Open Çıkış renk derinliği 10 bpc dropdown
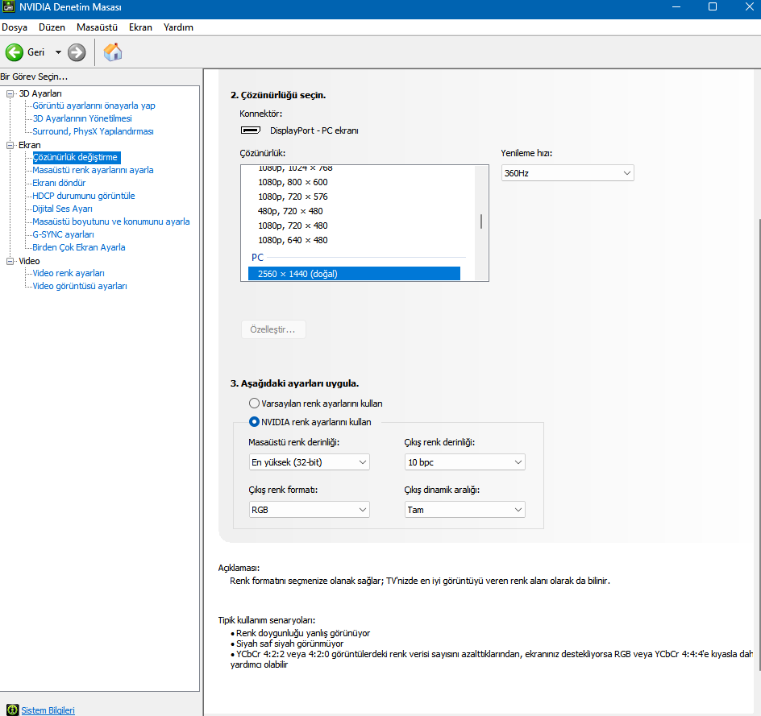Image resolution: width=761 pixels, height=716 pixels. tap(465, 462)
